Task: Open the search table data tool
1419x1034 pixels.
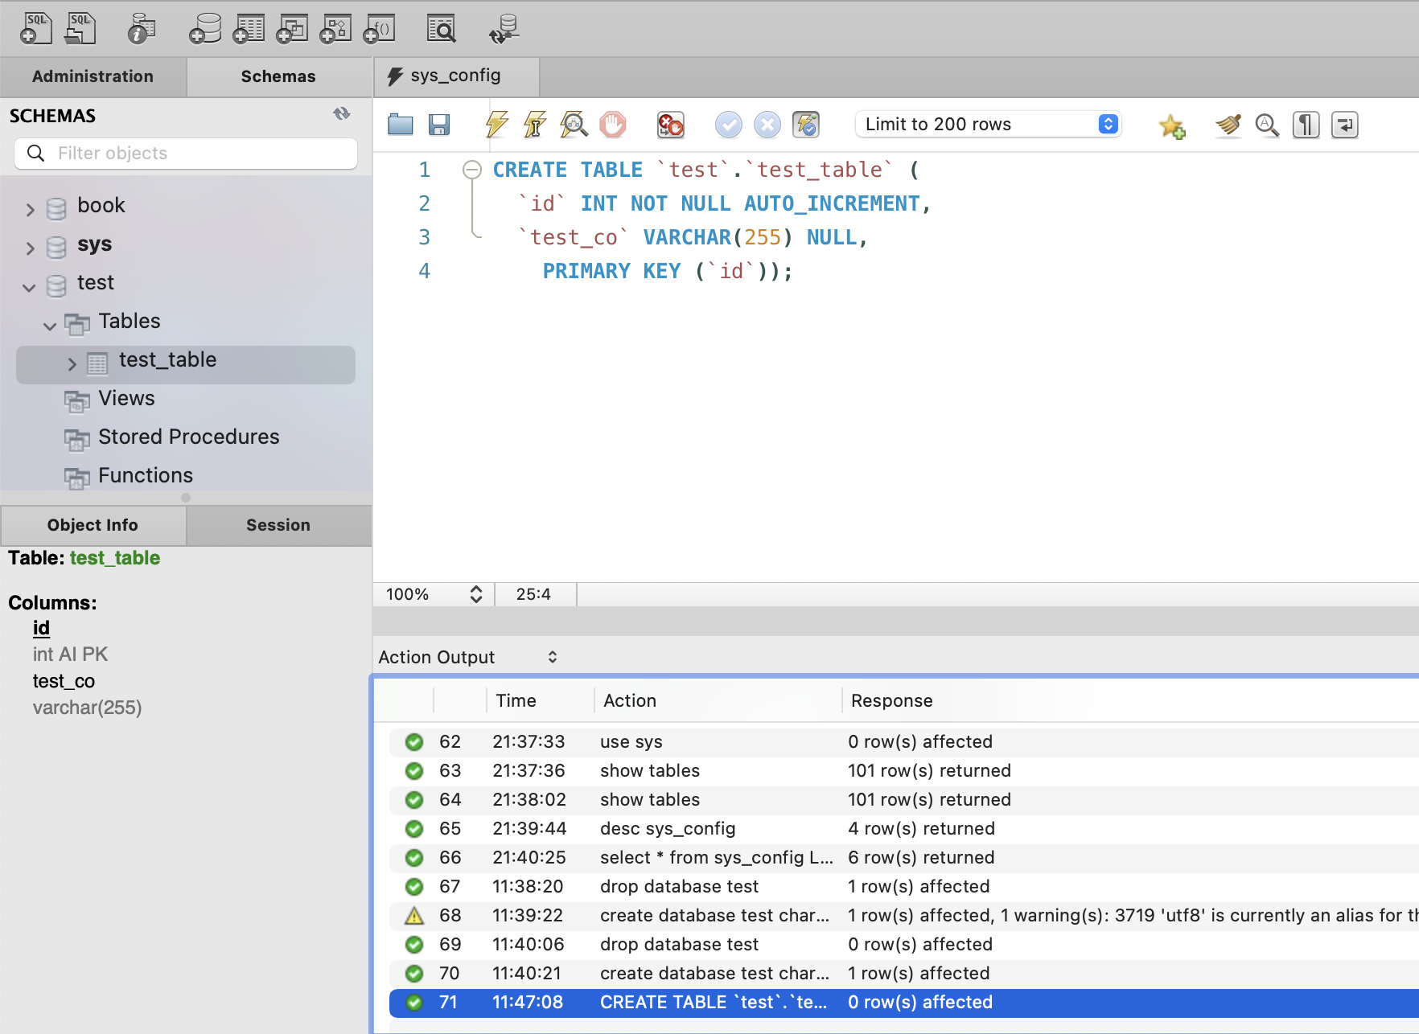Action: 441,29
